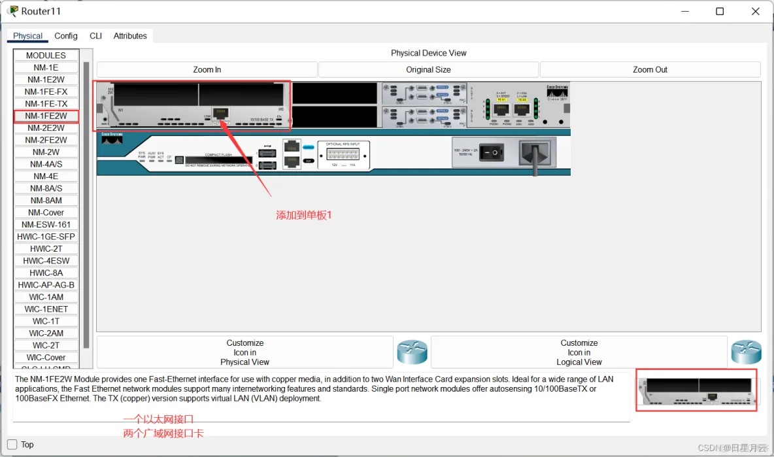Select the NM-ESW-161 module
The height and width of the screenshot is (457, 774).
(46, 224)
